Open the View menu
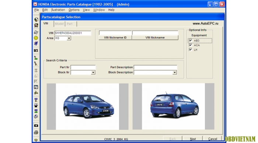258x143 pixels. tap(86, 10)
